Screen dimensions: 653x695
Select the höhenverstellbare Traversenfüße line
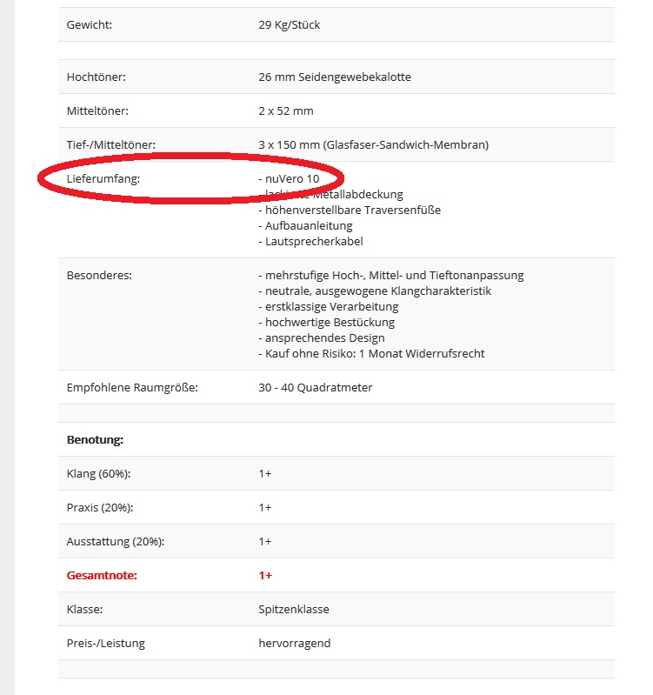click(x=351, y=210)
